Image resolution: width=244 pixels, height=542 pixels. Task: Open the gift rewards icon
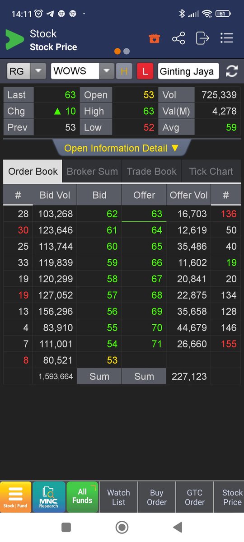tap(155, 38)
